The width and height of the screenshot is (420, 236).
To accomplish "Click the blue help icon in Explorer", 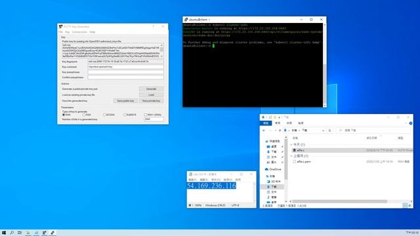I will tap(411, 123).
